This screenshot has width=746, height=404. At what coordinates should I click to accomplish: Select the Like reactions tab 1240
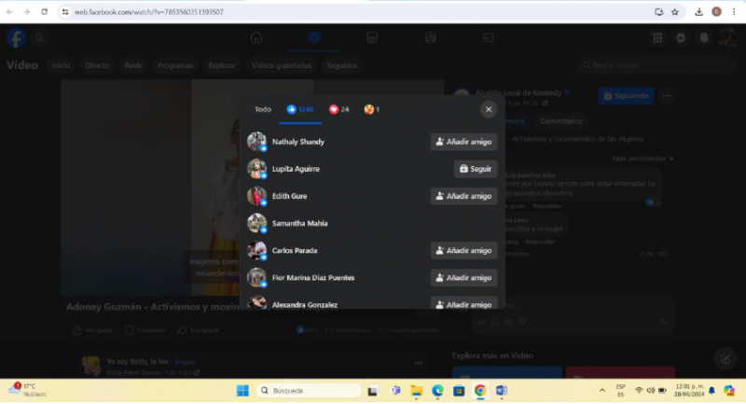click(x=300, y=109)
